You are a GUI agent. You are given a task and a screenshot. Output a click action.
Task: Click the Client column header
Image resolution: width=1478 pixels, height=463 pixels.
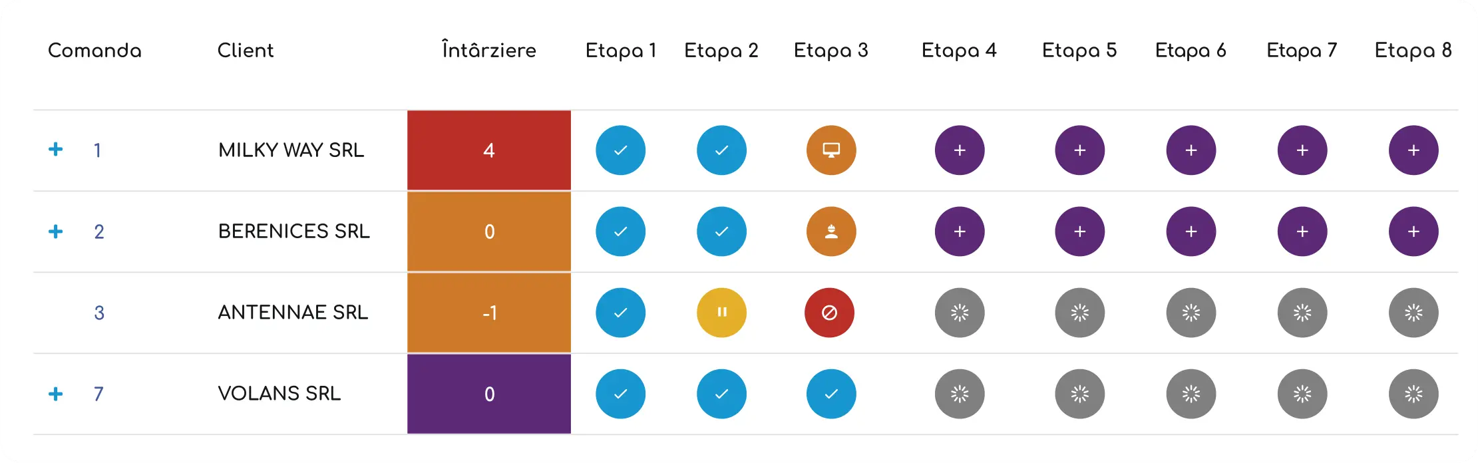click(x=246, y=51)
